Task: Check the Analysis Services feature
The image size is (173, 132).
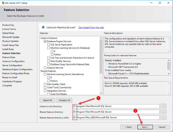Action: click(x=45, y=68)
